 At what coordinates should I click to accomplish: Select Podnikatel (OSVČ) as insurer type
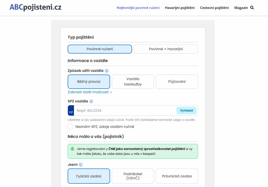coord(133,176)
